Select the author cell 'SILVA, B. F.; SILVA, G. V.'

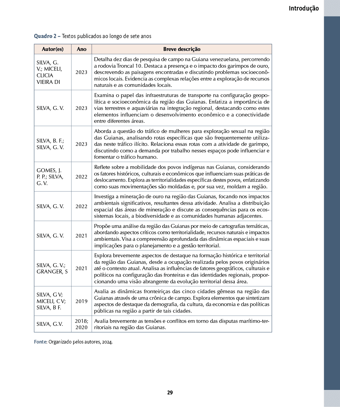coord(50,144)
